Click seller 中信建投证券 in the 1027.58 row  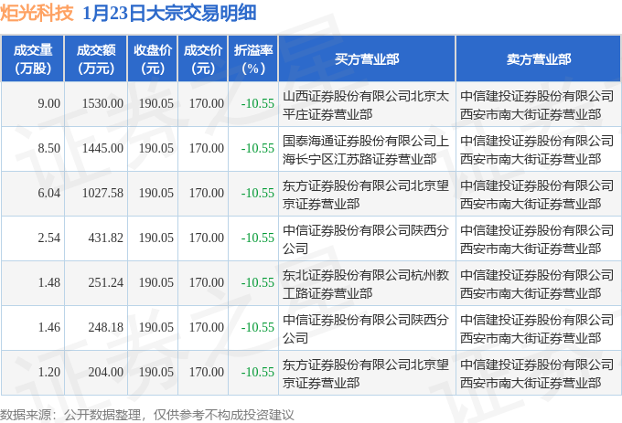pos(537,195)
